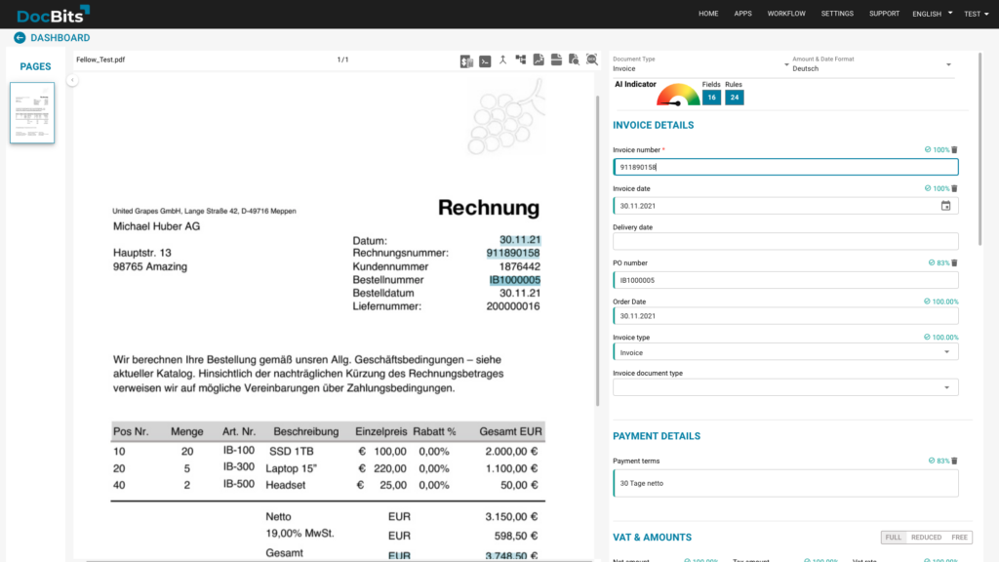Open the script terminal icon
This screenshot has width=999, height=562.
(485, 60)
